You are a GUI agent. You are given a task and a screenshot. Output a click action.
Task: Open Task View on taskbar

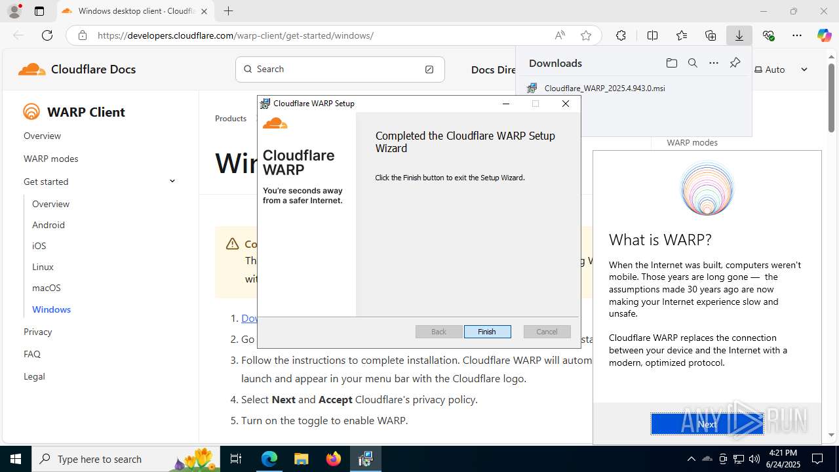tap(237, 459)
